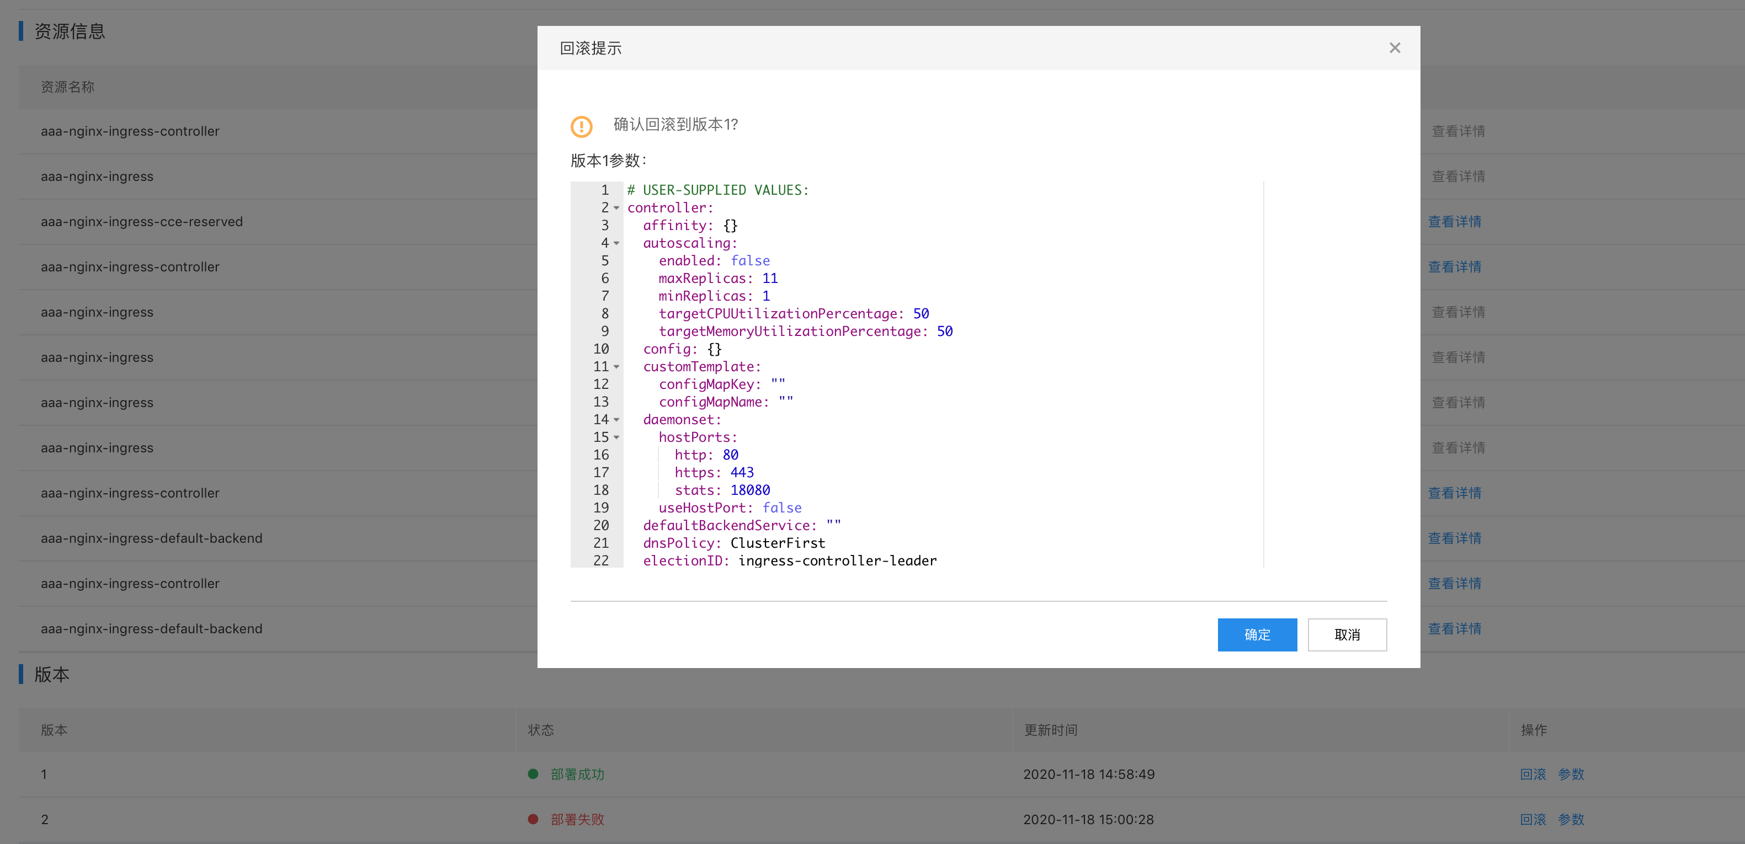Click the targetCPUUtilizationPercentage line

coord(794,314)
